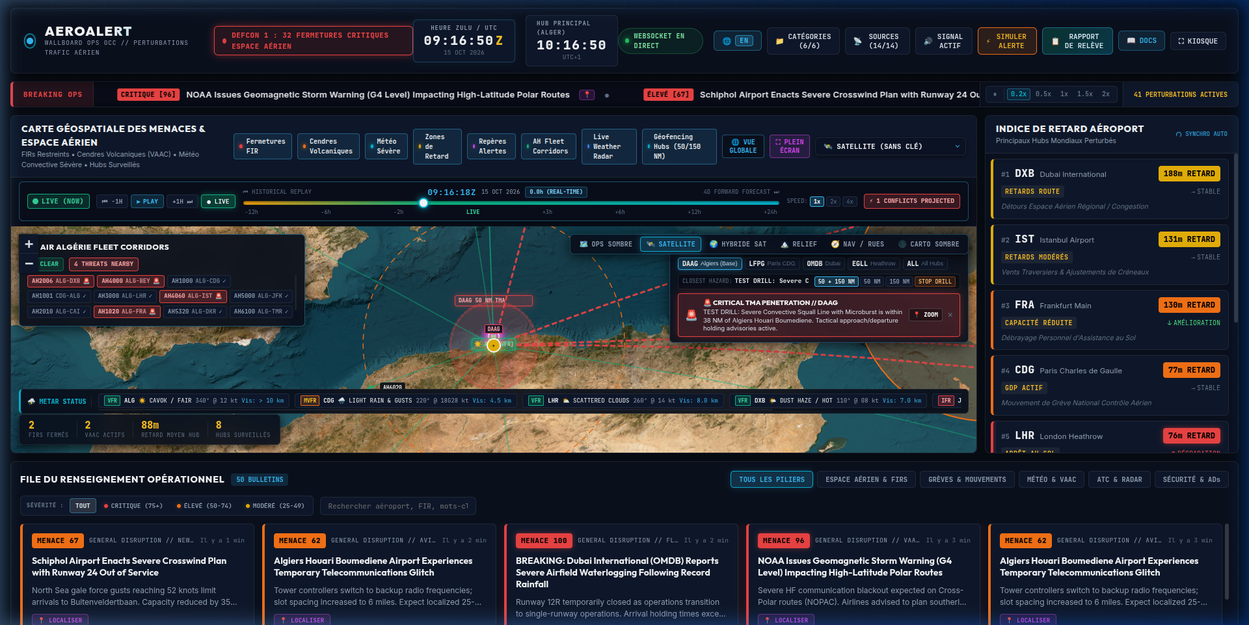Open the Catégories (6/6) filter
Screen dimensions: 1249x625
pyautogui.click(x=803, y=41)
